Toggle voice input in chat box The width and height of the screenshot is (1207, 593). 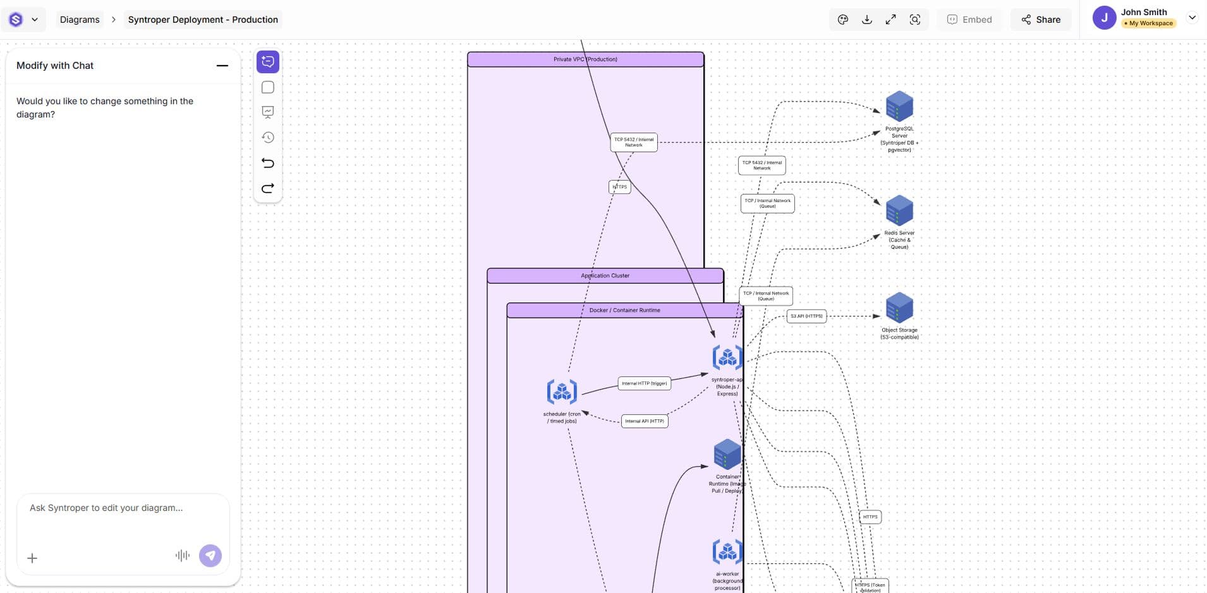[x=182, y=556]
